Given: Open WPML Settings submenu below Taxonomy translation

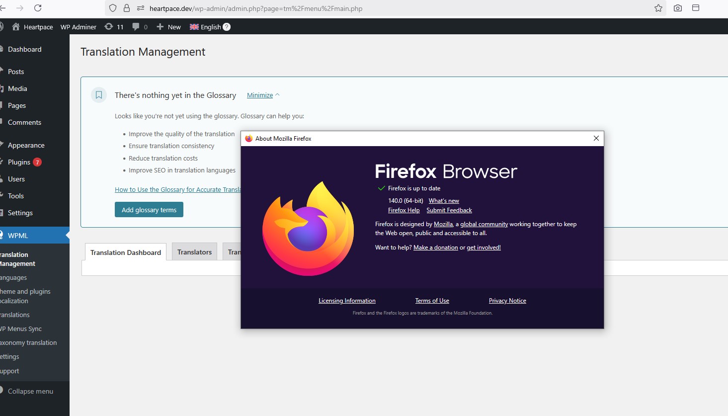Looking at the screenshot, I should 9,356.
